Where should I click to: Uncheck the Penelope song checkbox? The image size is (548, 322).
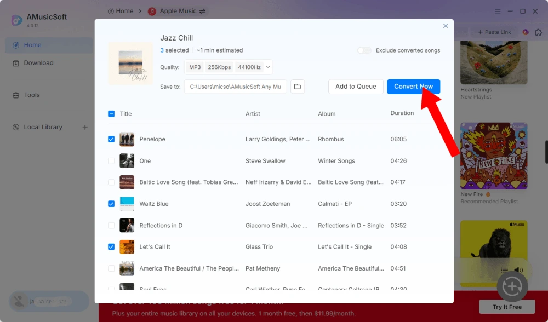[111, 139]
